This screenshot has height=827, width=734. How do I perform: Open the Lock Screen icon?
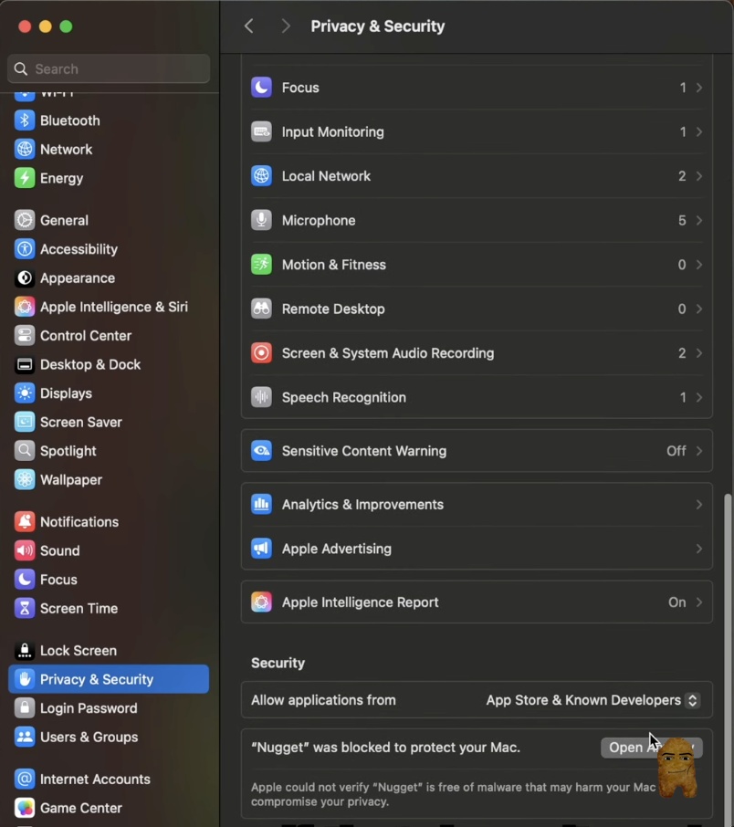pyautogui.click(x=25, y=651)
